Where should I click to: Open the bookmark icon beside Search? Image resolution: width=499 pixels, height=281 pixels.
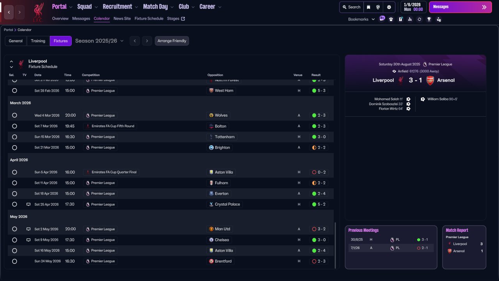(368, 7)
